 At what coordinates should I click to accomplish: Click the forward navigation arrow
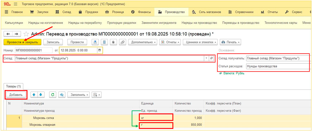click(17, 34)
